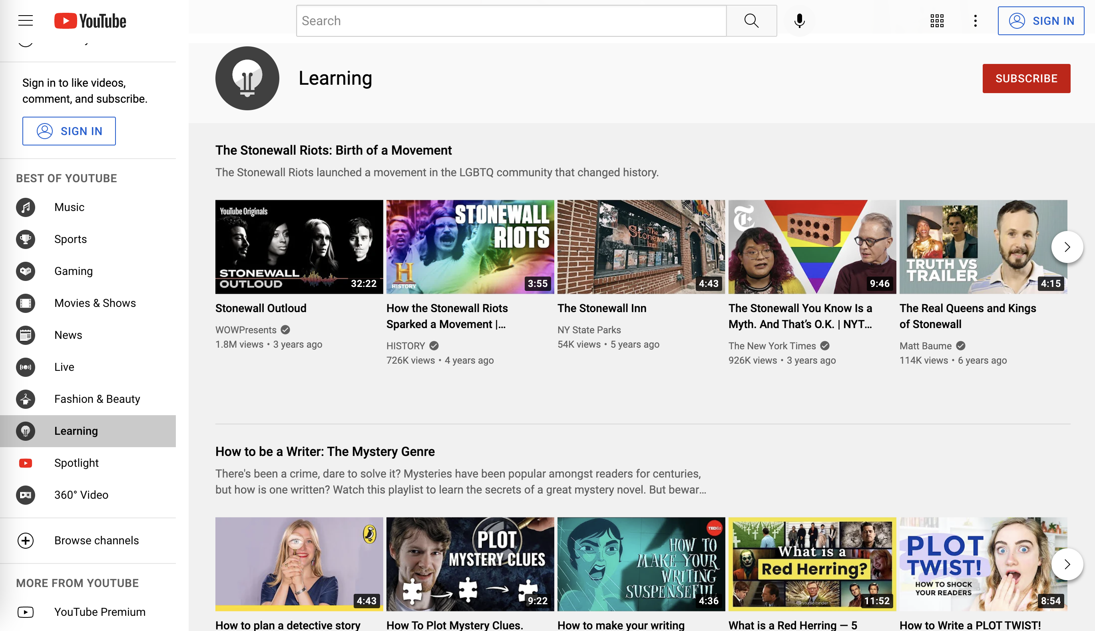Click the verified badge beside WOWPresents
The image size is (1095, 631).
285,330
